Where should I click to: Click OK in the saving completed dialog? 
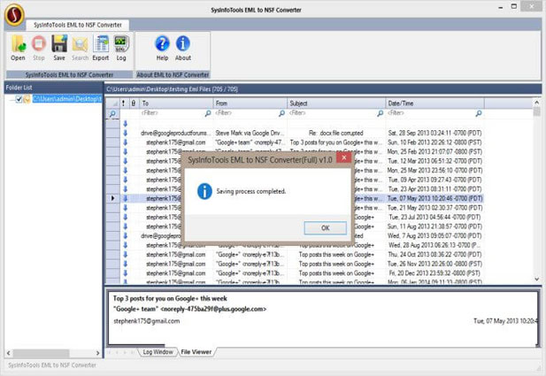point(326,228)
